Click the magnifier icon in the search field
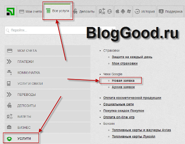185x144 pixels. (x=8, y=30)
